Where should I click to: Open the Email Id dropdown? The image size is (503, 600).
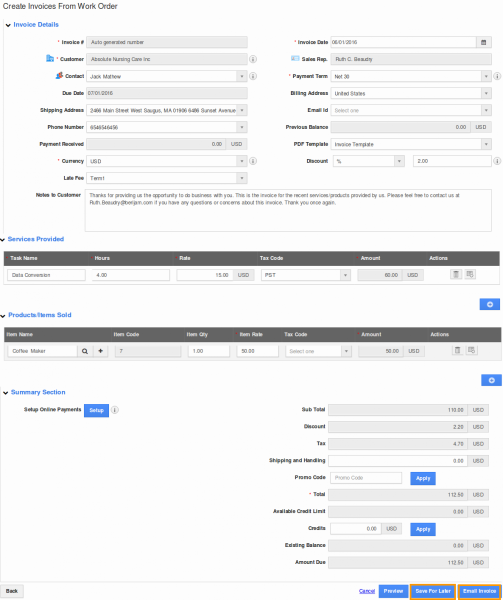pyautogui.click(x=486, y=110)
